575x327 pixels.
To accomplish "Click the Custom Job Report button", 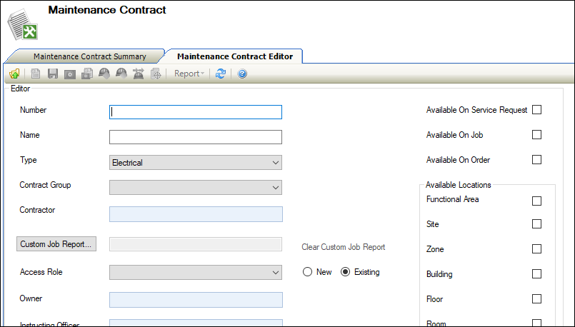I will click(x=56, y=244).
